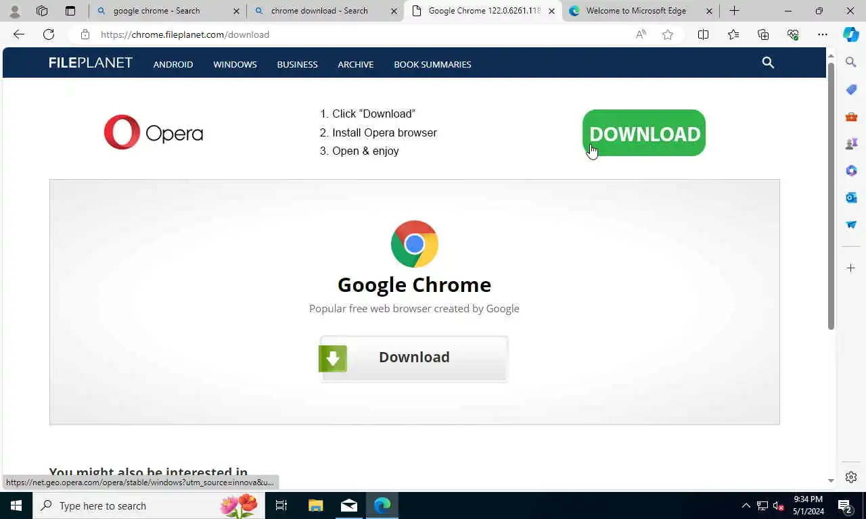Open the tab actions menu icon
The height and width of the screenshot is (519, 866).
70,11
